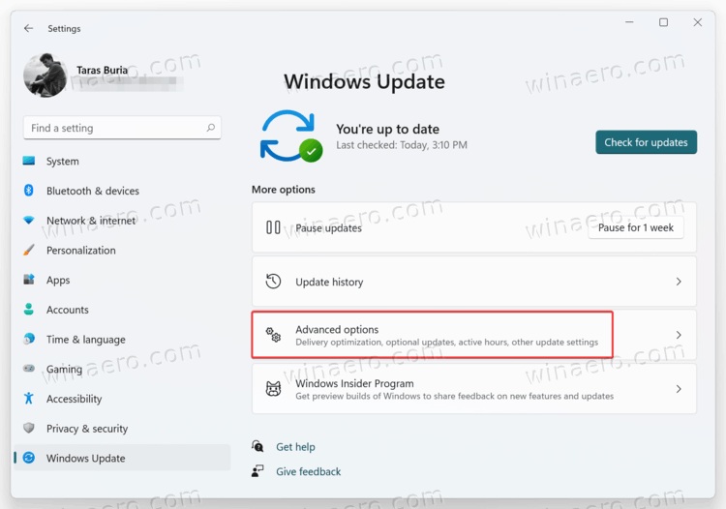Close the Settings window
Viewport: 726px width, 509px height.
[697, 22]
